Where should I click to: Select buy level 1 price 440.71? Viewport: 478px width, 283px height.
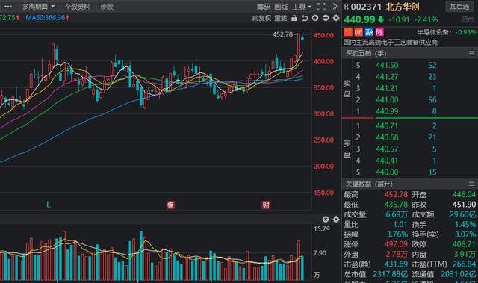[387, 125]
